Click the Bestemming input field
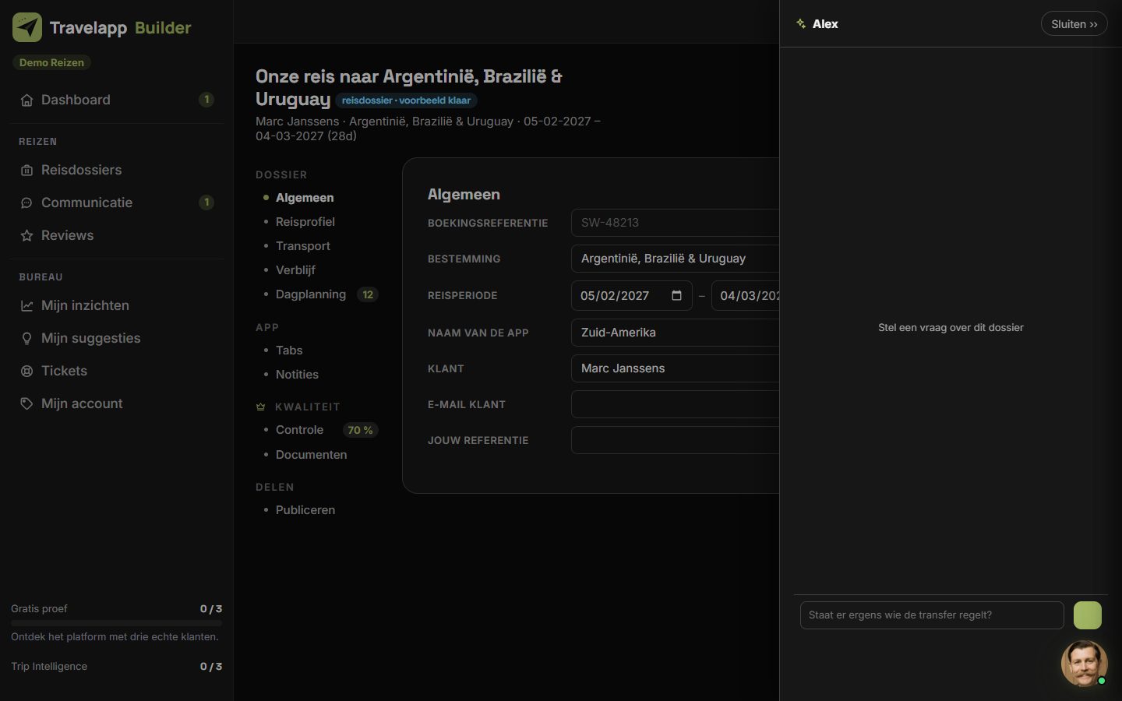Viewport: 1122px width, 701px height. (675, 259)
